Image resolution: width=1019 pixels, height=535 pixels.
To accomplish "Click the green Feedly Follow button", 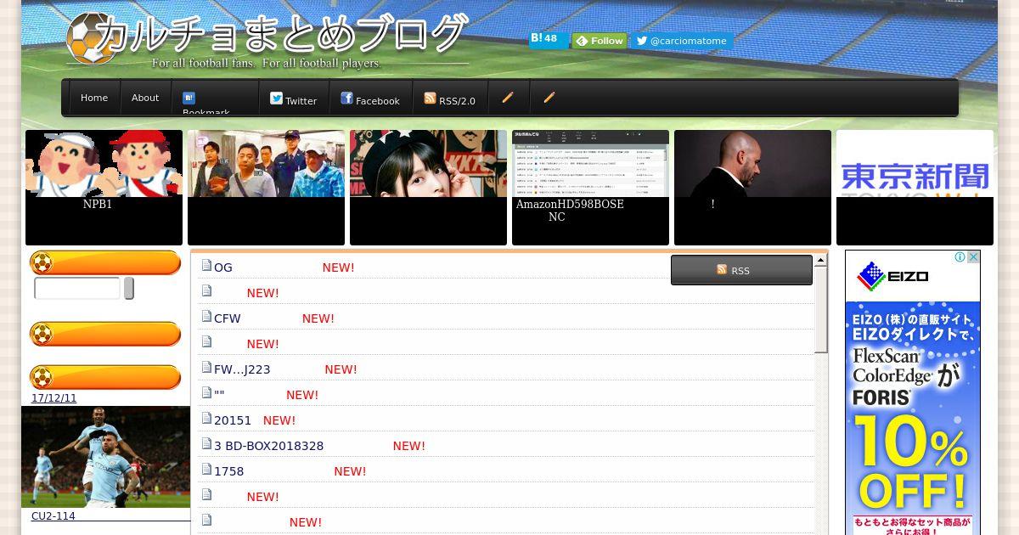I will click(x=600, y=41).
